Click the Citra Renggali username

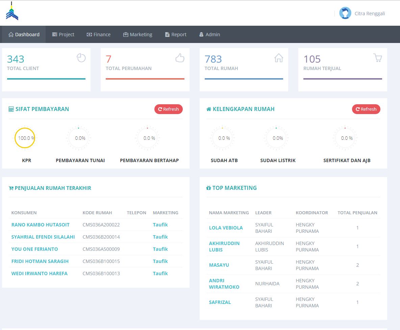click(x=370, y=14)
